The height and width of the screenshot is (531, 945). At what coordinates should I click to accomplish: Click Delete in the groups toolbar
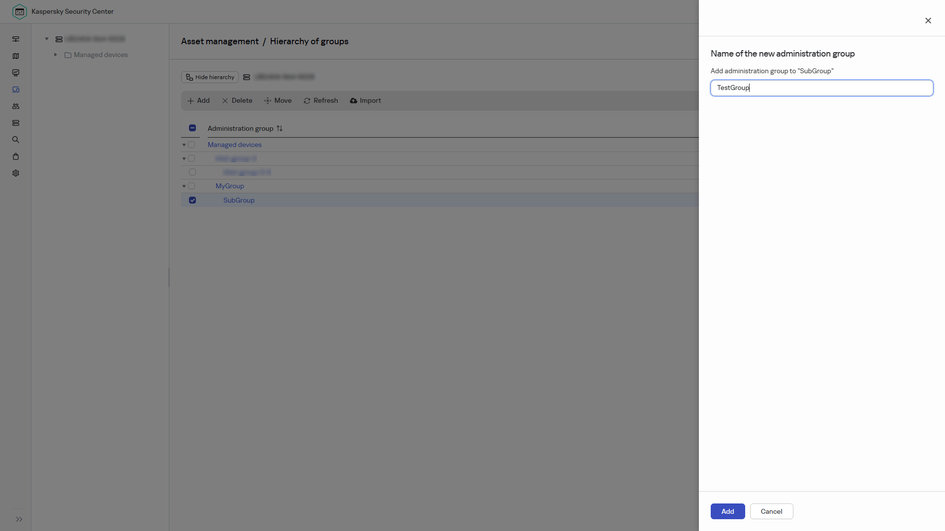click(x=237, y=101)
